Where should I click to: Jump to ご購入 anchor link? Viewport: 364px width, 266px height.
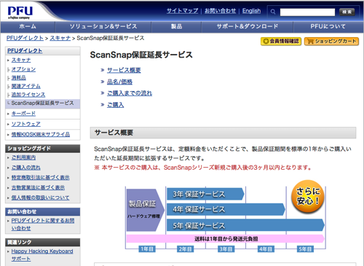[x=115, y=105]
